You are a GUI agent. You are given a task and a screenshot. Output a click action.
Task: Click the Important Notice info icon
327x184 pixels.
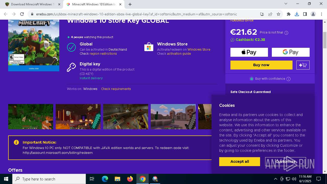16,142
